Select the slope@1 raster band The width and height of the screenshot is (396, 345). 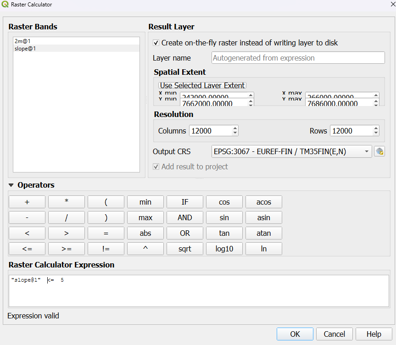pos(76,48)
